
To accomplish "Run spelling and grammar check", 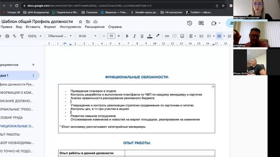I will 14,36.
